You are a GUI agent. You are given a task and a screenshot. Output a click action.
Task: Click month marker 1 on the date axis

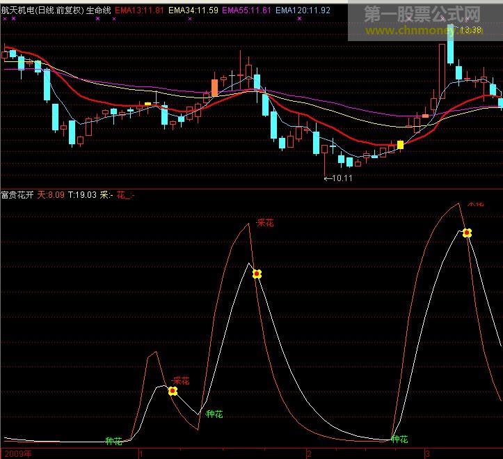pos(140,454)
